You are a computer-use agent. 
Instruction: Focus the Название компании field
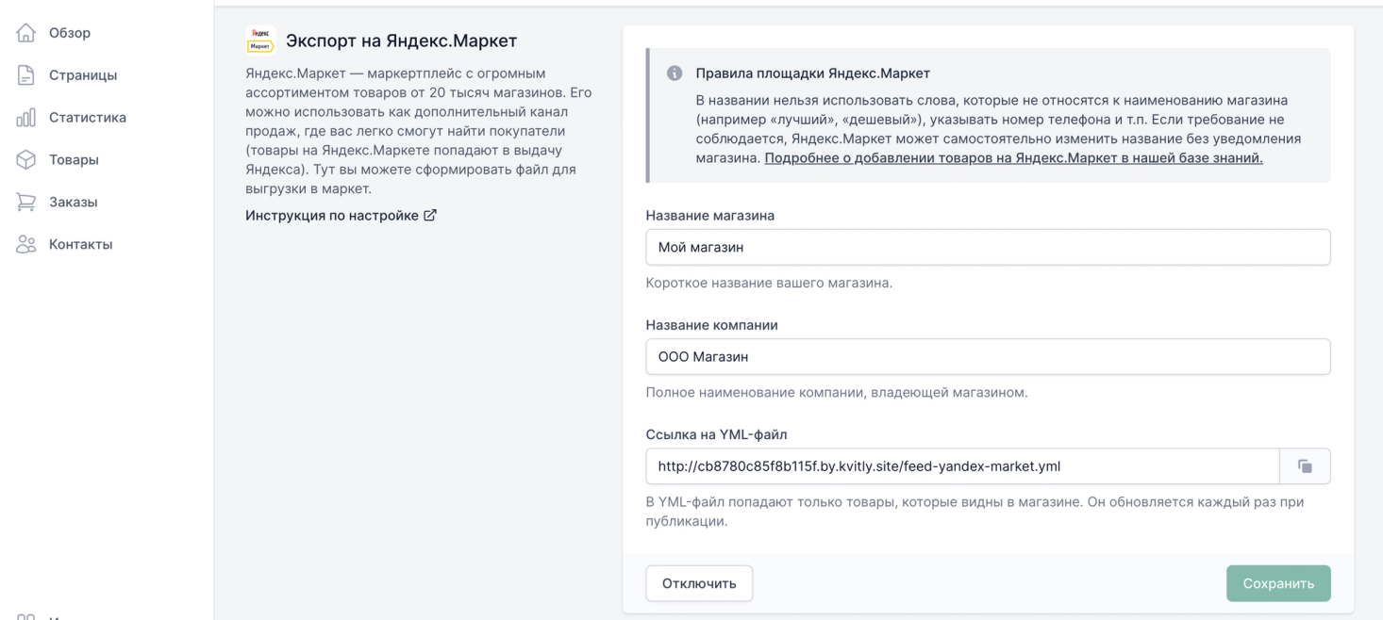point(988,356)
